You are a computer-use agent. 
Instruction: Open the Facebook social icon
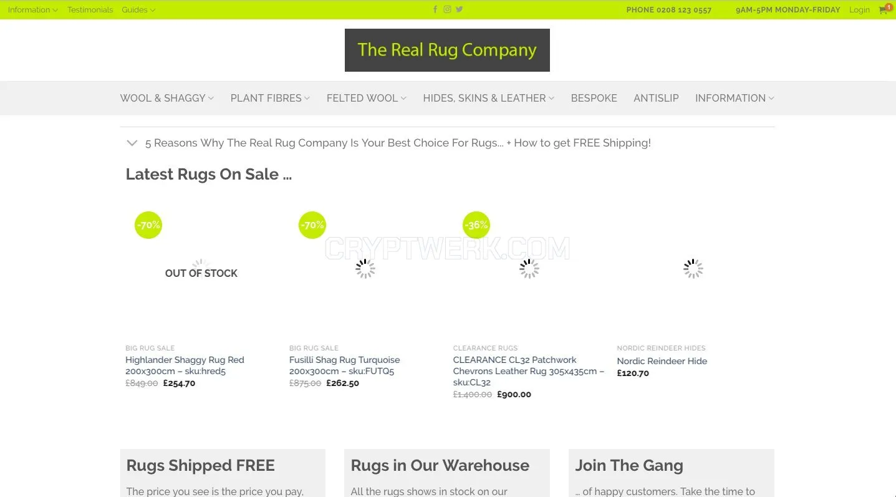click(x=435, y=9)
